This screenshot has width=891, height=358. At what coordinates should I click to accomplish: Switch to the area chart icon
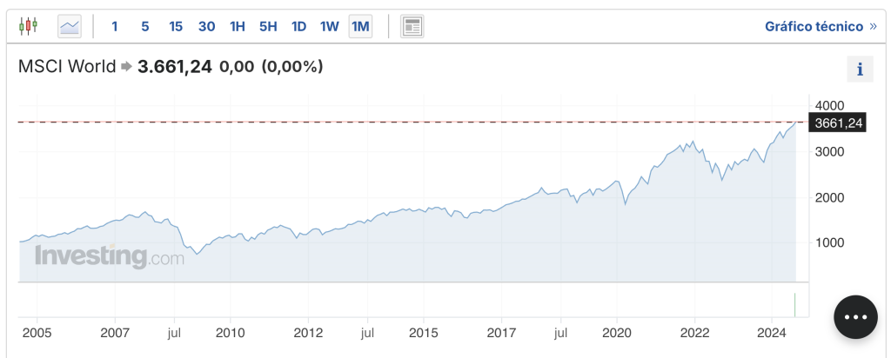[x=70, y=26]
